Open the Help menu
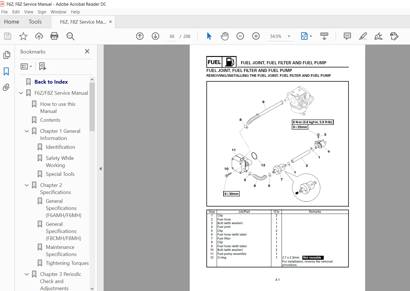 click(x=75, y=12)
